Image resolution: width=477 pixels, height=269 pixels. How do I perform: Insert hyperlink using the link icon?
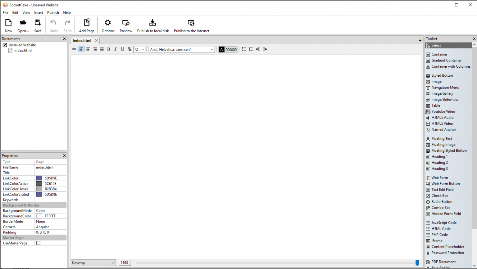[74, 49]
